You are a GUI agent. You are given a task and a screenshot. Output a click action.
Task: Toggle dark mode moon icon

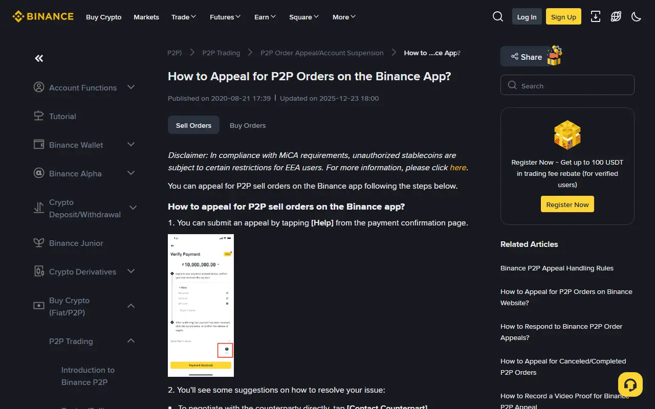pos(637,17)
